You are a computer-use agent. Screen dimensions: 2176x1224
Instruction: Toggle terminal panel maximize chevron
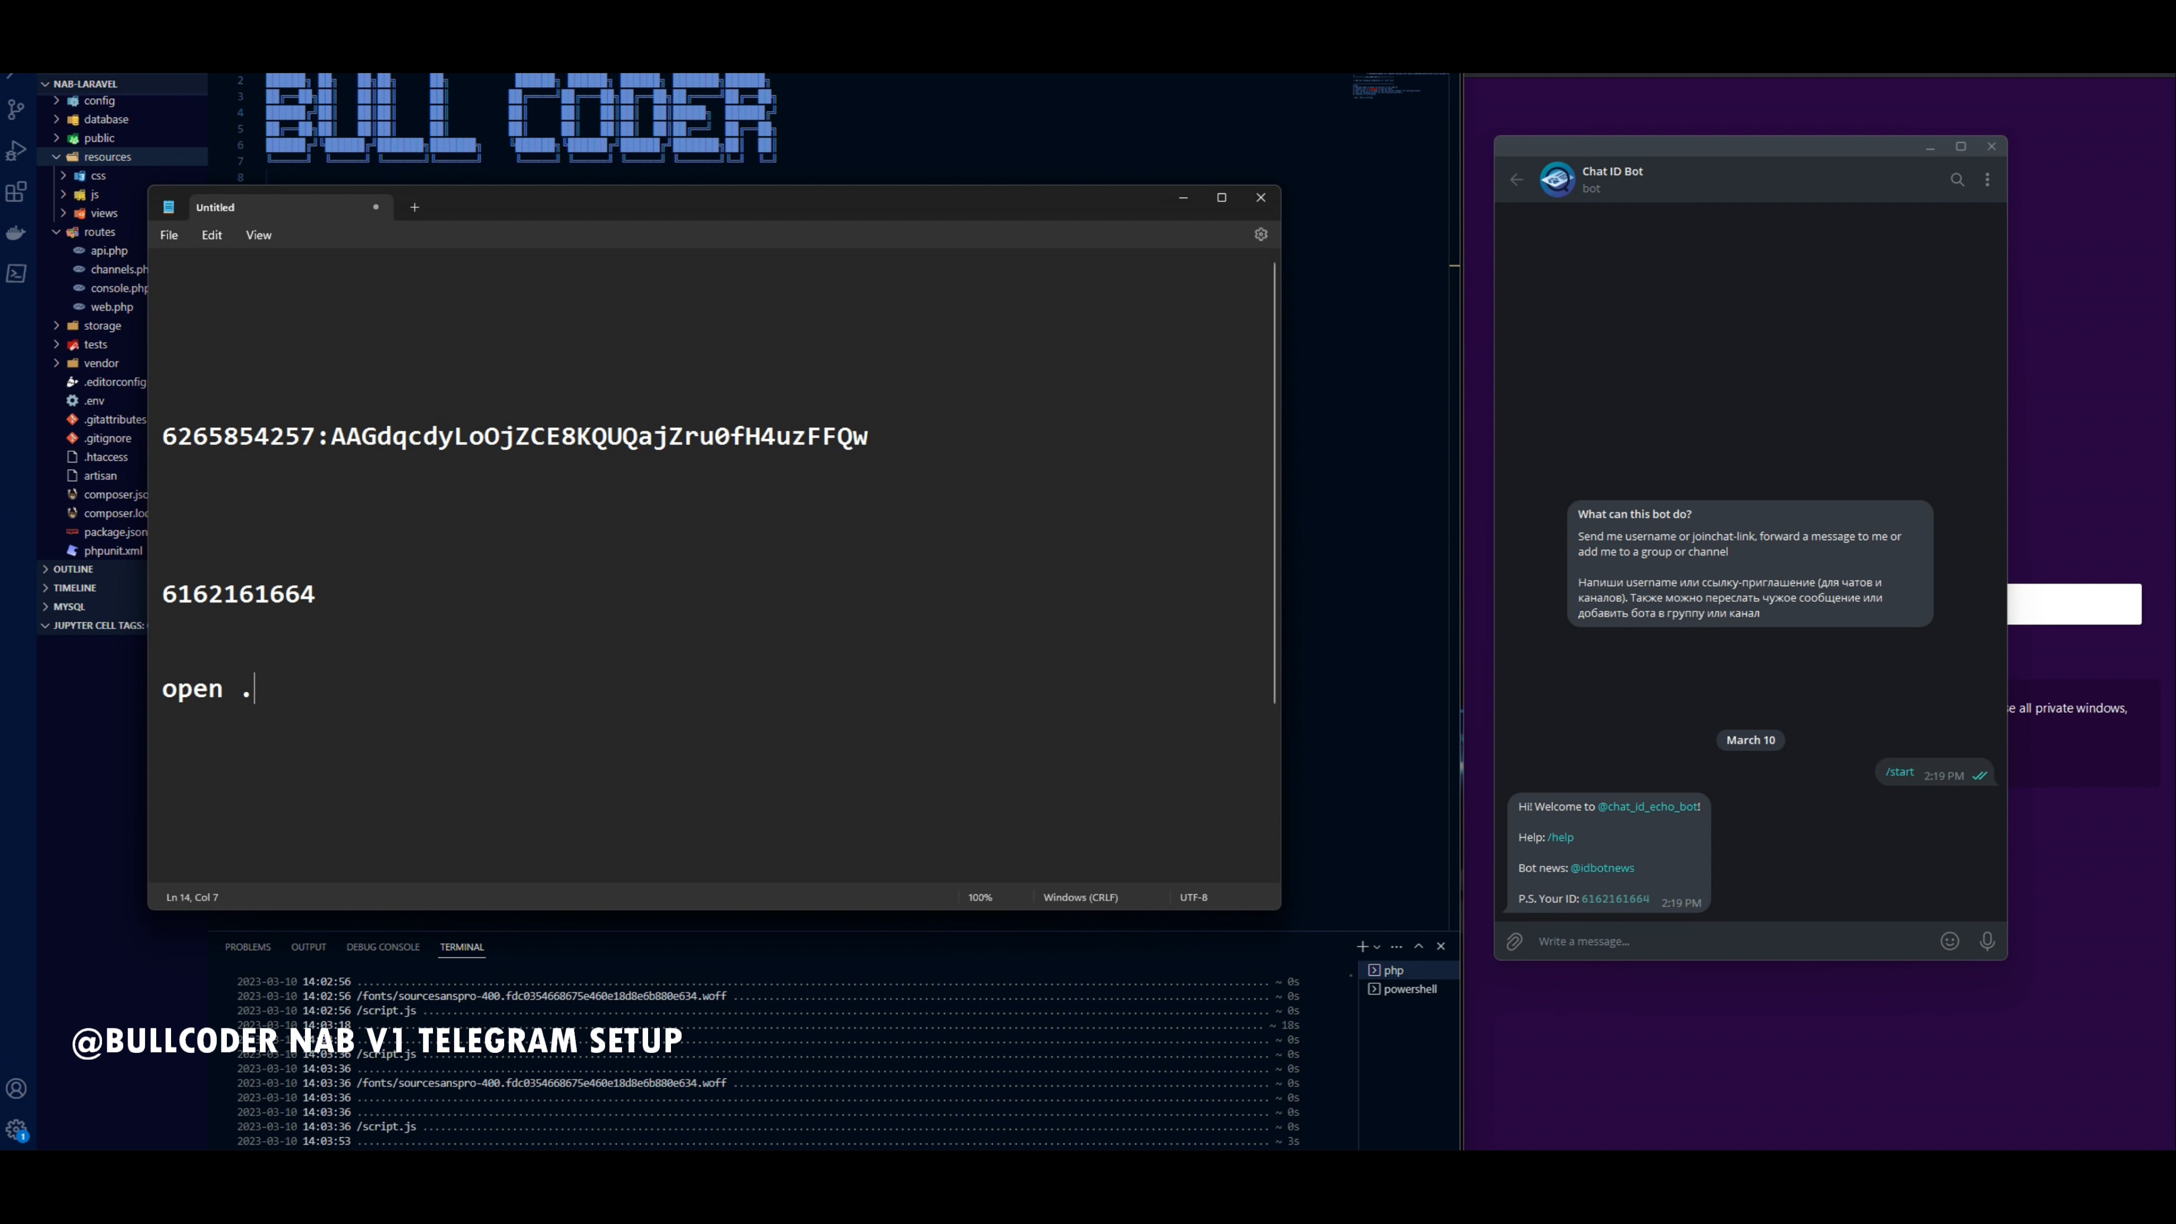tap(1418, 946)
